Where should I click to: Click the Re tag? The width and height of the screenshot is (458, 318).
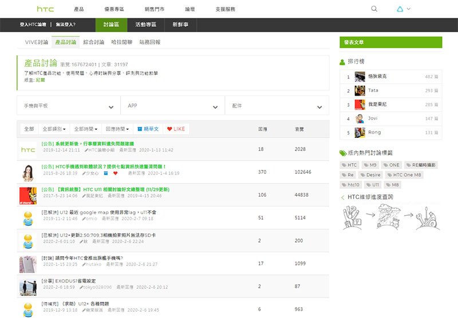(348, 175)
